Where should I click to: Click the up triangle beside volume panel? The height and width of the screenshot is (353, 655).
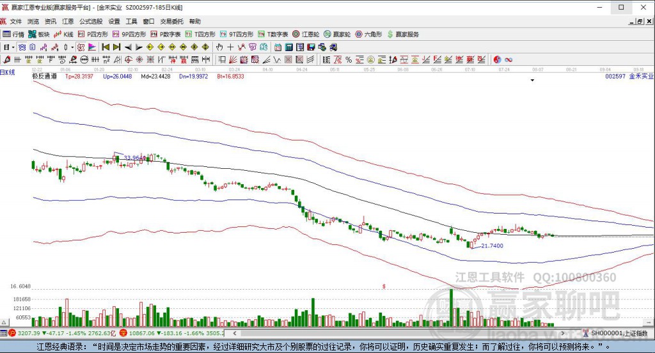click(x=4, y=322)
